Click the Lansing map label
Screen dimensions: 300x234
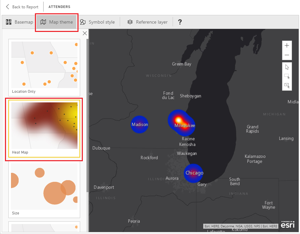286,138
